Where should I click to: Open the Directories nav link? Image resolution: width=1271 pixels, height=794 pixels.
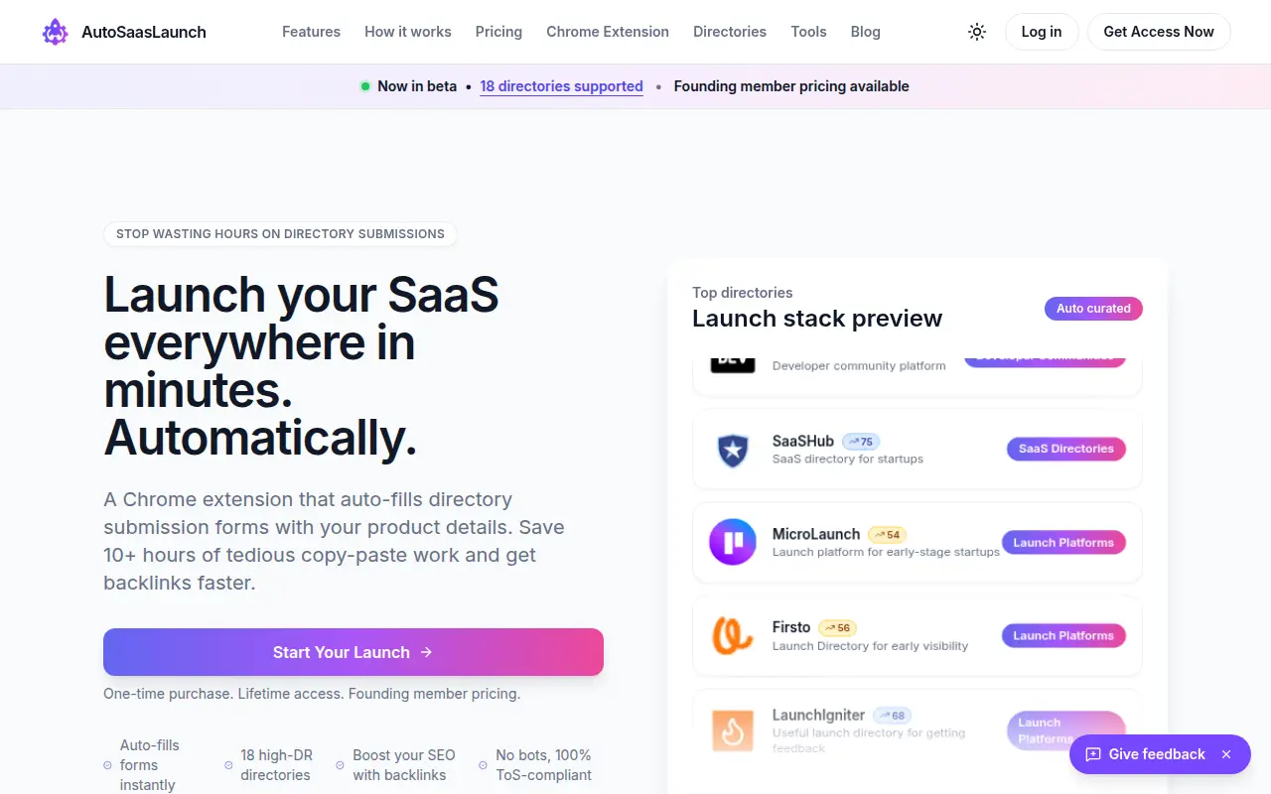[x=730, y=32]
